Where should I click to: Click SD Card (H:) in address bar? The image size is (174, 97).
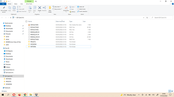[20, 17]
